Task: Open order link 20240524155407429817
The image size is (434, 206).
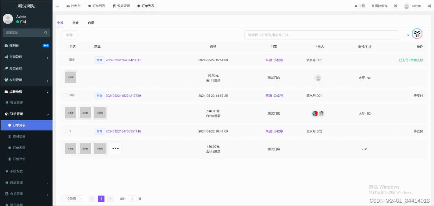Action: coord(123,60)
